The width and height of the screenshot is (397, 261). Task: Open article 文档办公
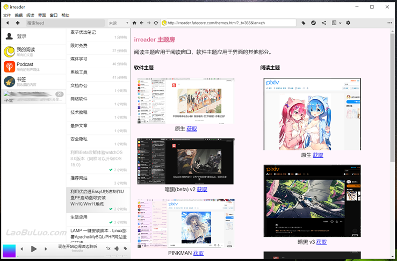[98, 88]
